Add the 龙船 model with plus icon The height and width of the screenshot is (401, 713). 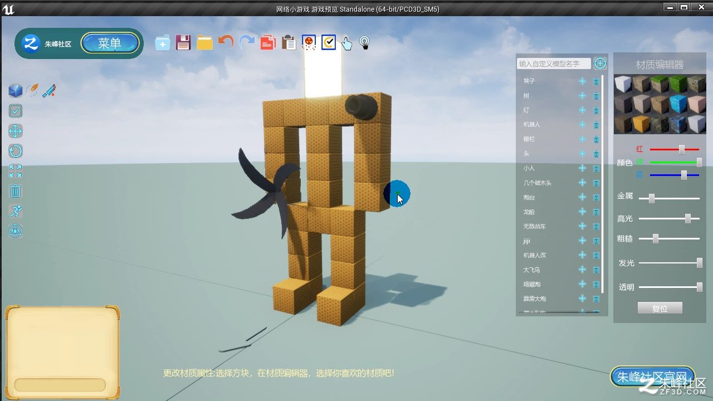point(582,212)
